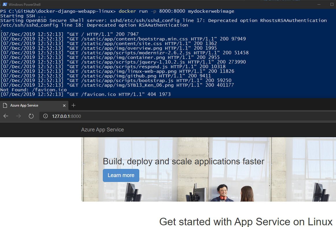This screenshot has width=336, height=227.
Task: Click the 'Get started with App Service' heading
Action: pyautogui.click(x=246, y=222)
